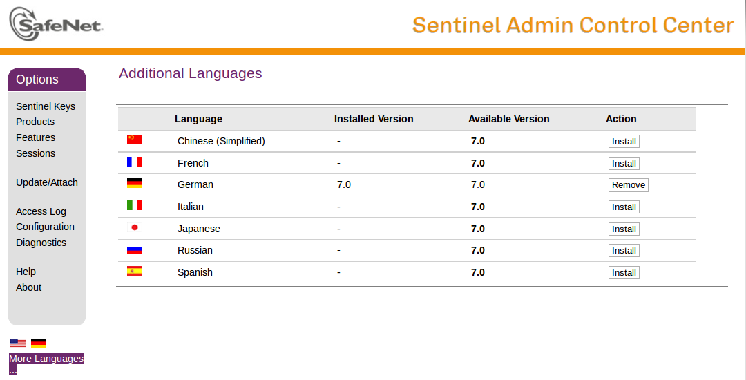746x380 pixels.
Task: Open Diagnostics from the sidebar
Action: 41,243
